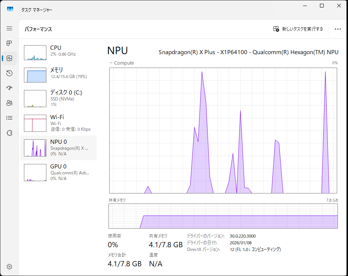
Task: Click the 7.8 GB graph maximum label
Action: (332, 200)
